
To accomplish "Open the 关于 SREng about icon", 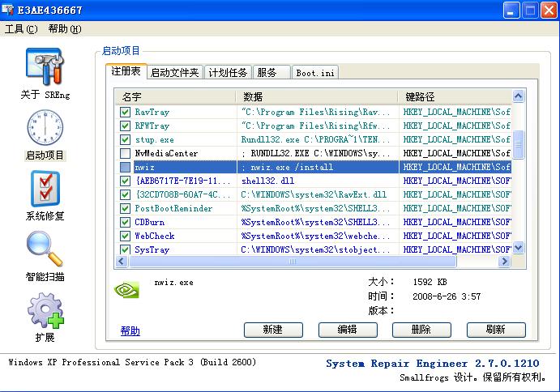I will [x=45, y=66].
